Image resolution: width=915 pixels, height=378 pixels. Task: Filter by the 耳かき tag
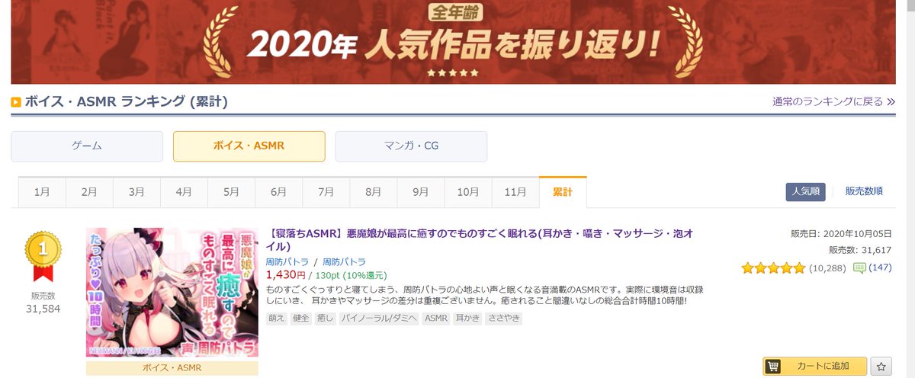tap(467, 319)
